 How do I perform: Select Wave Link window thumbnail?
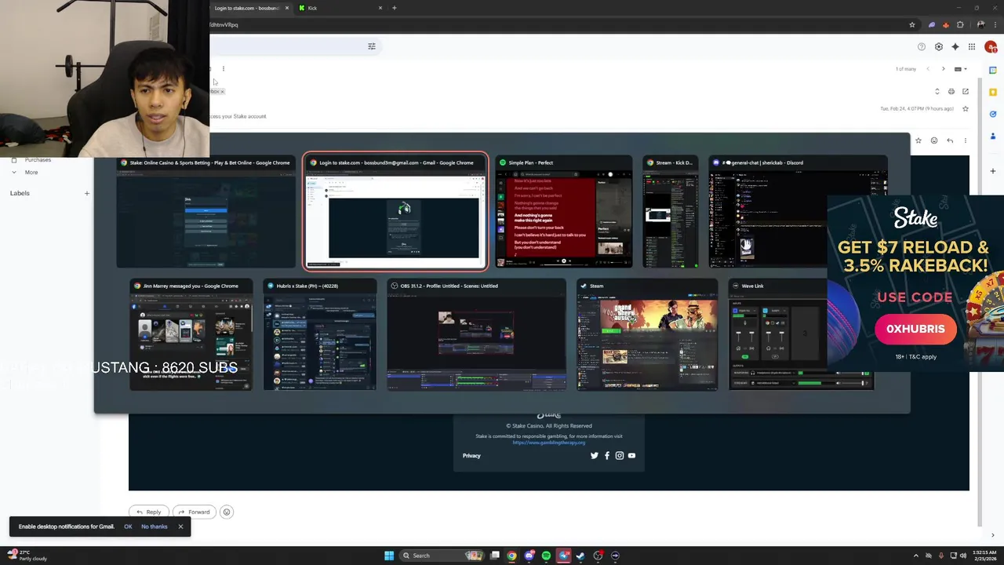(x=801, y=335)
